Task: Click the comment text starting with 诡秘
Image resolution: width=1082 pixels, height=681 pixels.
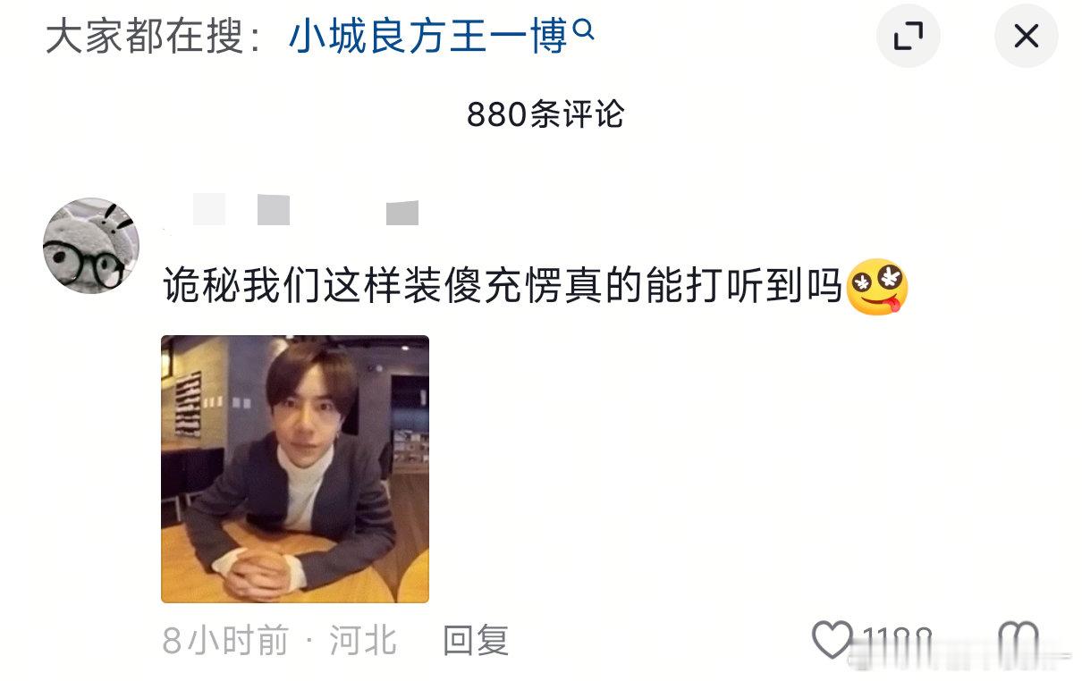Action: pyautogui.click(x=503, y=287)
